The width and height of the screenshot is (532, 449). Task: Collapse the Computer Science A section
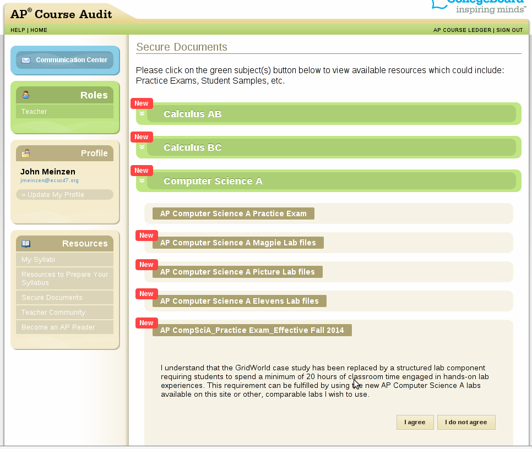pyautogui.click(x=213, y=181)
